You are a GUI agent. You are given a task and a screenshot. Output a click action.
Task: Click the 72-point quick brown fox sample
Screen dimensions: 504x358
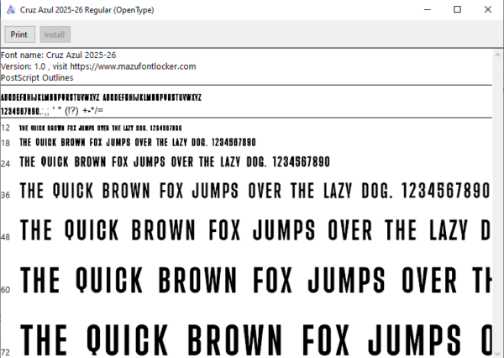(x=256, y=340)
